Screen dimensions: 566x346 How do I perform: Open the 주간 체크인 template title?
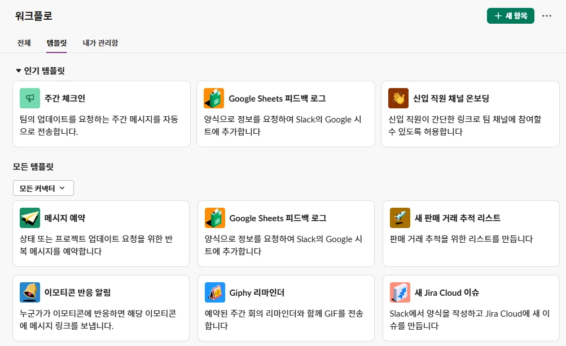[65, 99]
